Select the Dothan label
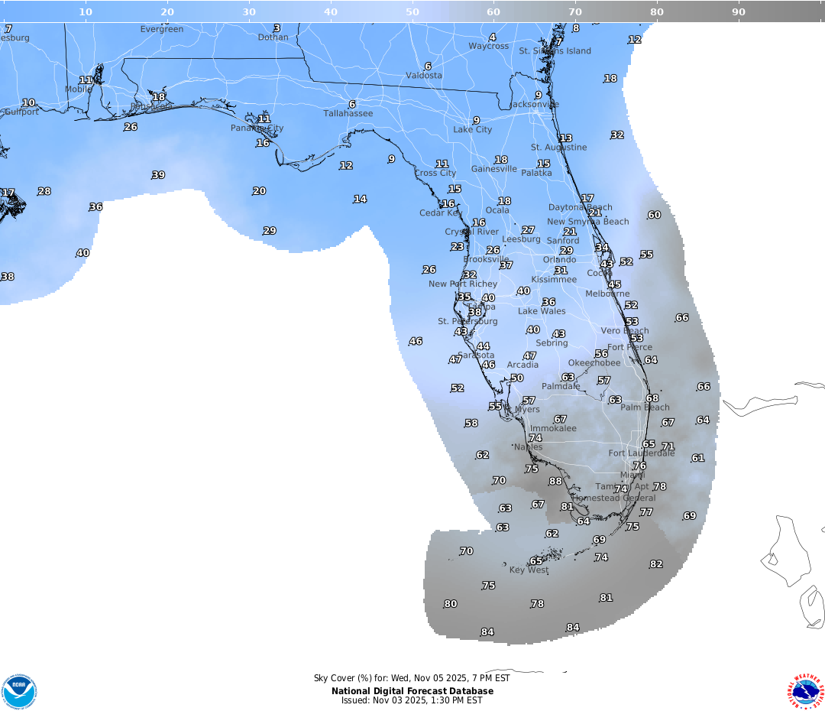The image size is (825, 711). (273, 37)
